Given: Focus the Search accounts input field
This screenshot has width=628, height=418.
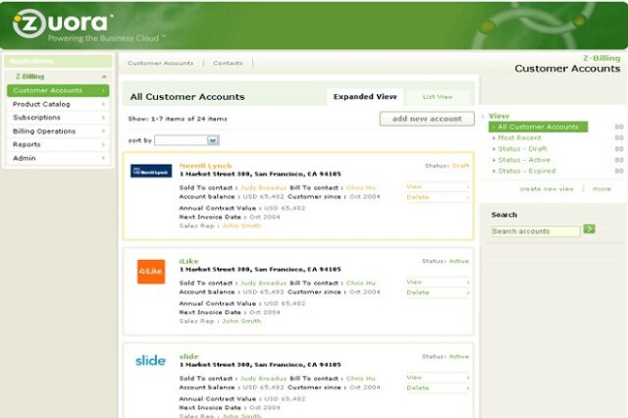Looking at the screenshot, I should tap(536, 232).
